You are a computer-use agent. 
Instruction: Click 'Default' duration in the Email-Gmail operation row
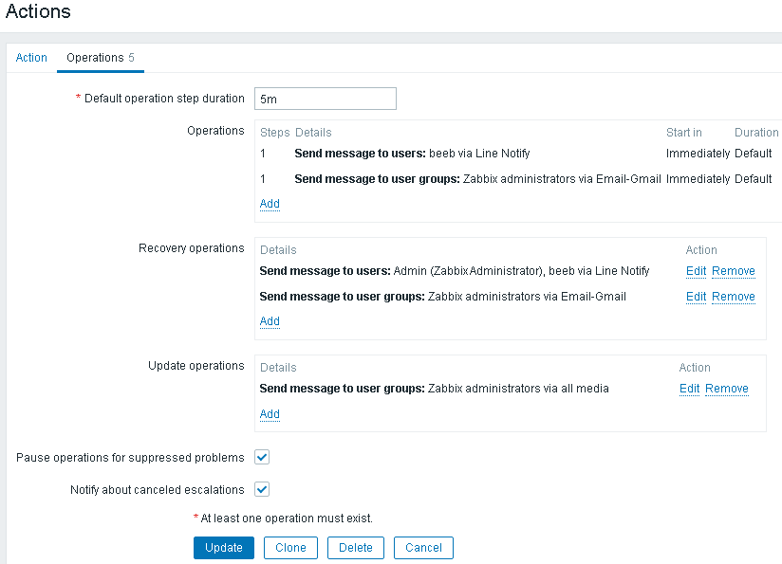754,179
